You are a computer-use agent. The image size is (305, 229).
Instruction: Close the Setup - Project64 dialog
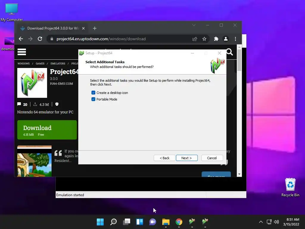[x=220, y=53]
